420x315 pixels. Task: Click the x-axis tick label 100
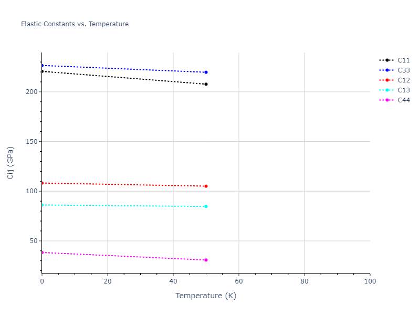coord(370,282)
